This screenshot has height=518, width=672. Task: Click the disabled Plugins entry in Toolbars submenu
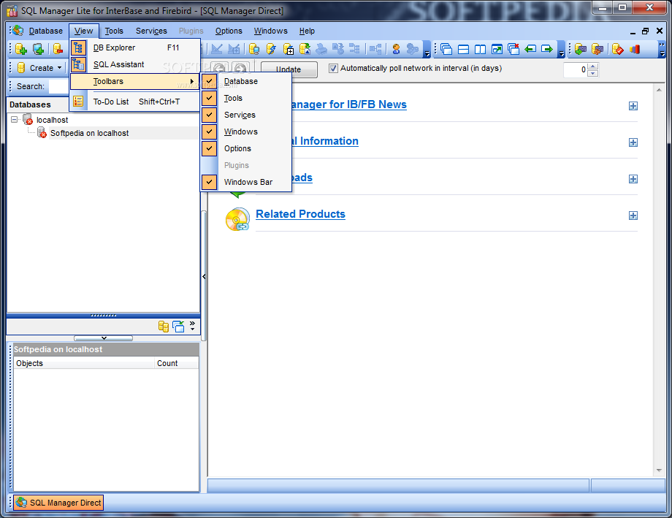246,165
